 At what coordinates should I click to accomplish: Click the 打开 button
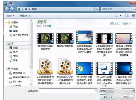[108, 97]
